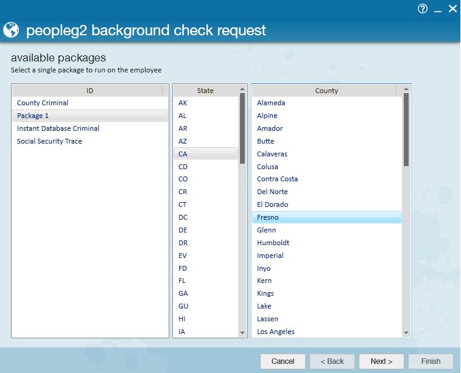This screenshot has width=461, height=373.
Task: Pick state CO
Action: click(x=205, y=179)
